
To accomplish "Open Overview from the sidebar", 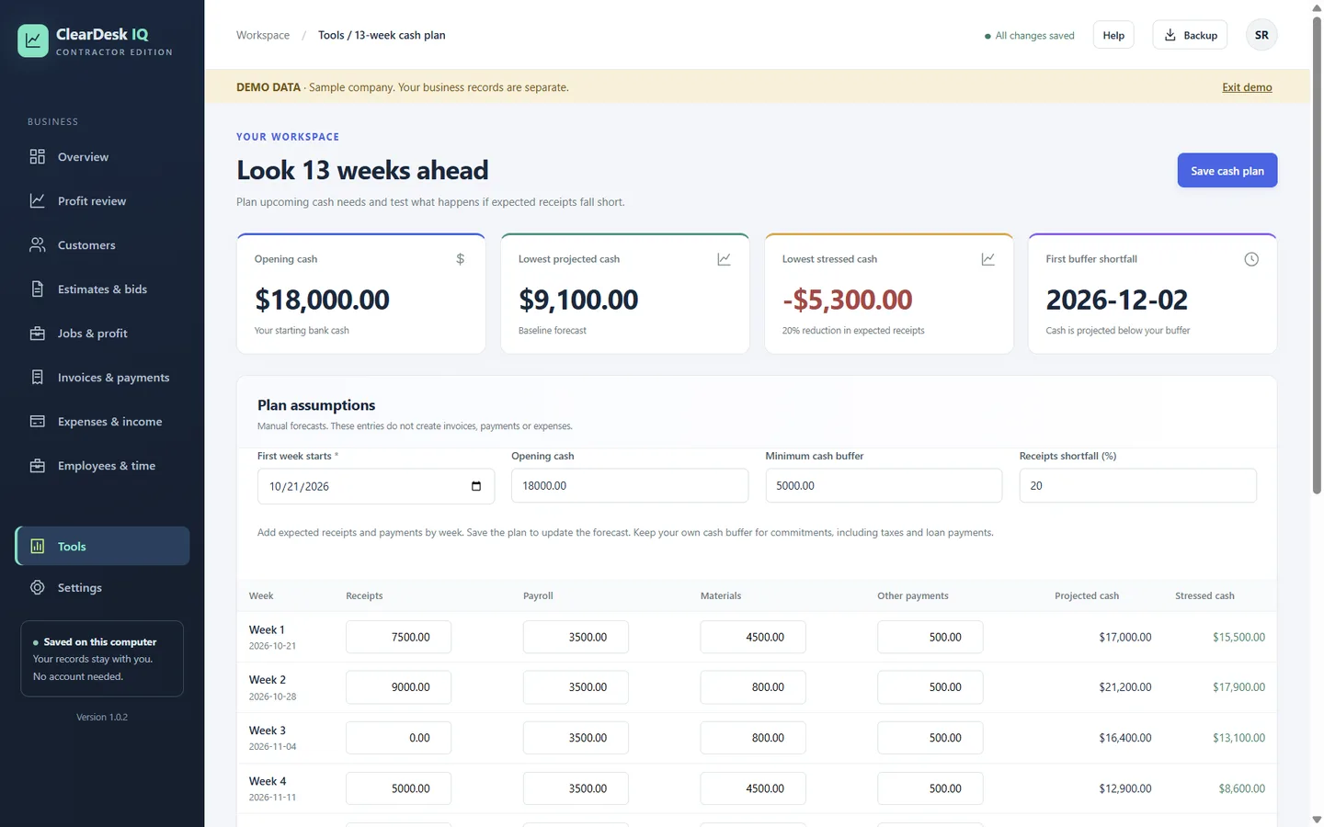I will pos(102,157).
